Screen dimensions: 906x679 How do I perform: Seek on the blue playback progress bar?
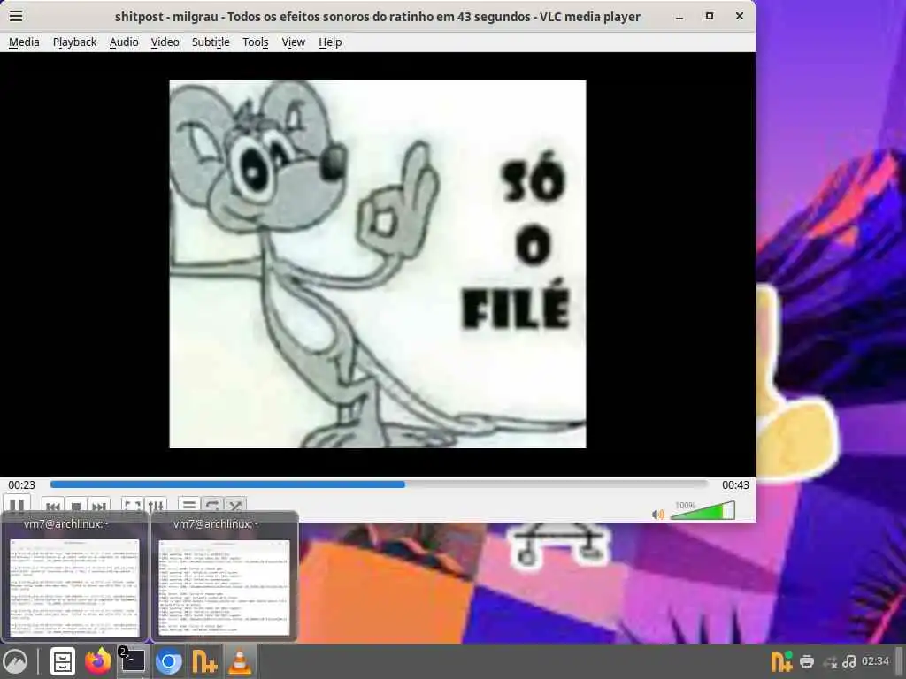pyautogui.click(x=379, y=484)
